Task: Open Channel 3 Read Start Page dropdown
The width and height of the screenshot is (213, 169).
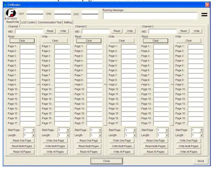Action: coord(167,130)
